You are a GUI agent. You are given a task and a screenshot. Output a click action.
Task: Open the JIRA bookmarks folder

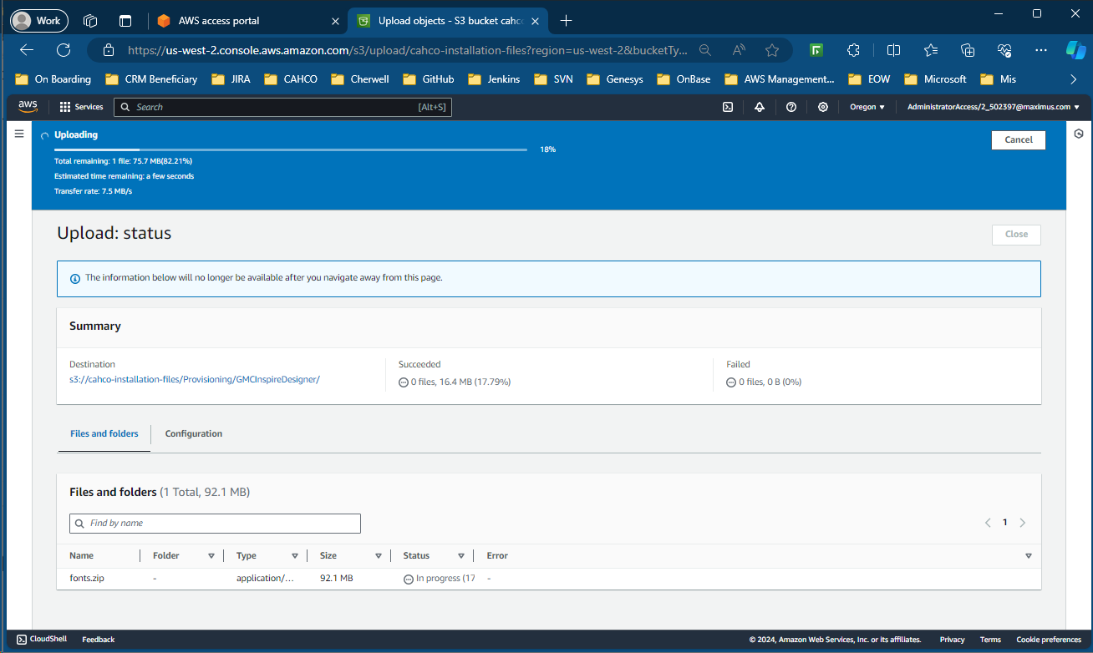tap(231, 79)
